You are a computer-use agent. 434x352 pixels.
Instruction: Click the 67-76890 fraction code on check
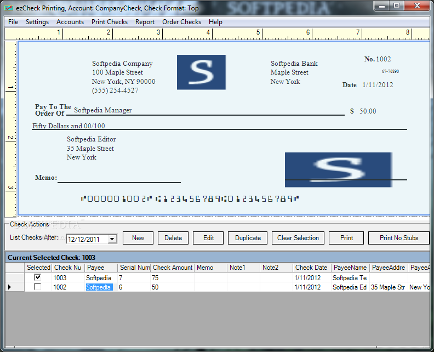tap(390, 71)
